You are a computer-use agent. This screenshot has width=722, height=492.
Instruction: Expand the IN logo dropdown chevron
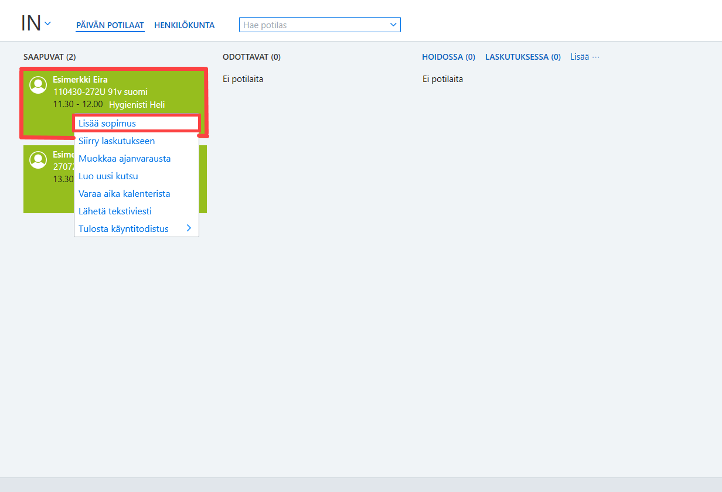48,23
